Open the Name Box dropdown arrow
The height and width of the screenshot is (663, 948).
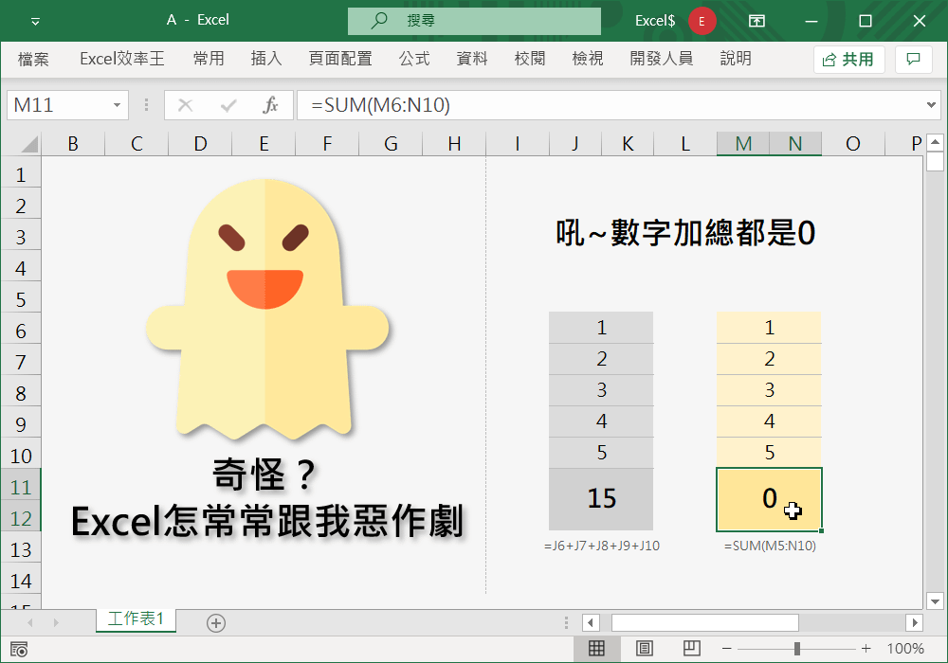[117, 105]
